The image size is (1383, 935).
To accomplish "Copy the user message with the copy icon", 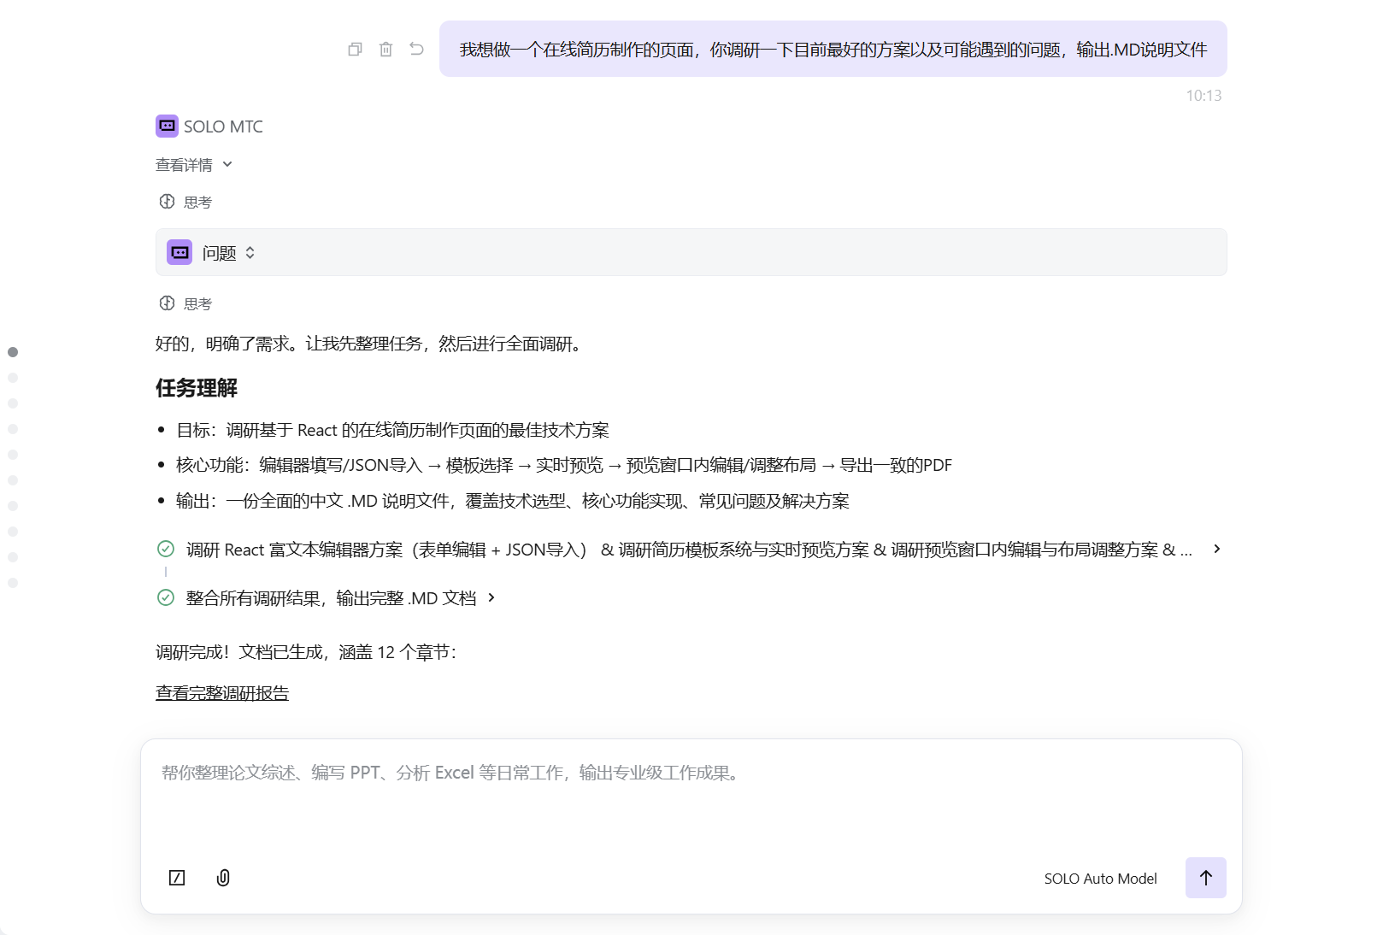I will click(x=355, y=50).
